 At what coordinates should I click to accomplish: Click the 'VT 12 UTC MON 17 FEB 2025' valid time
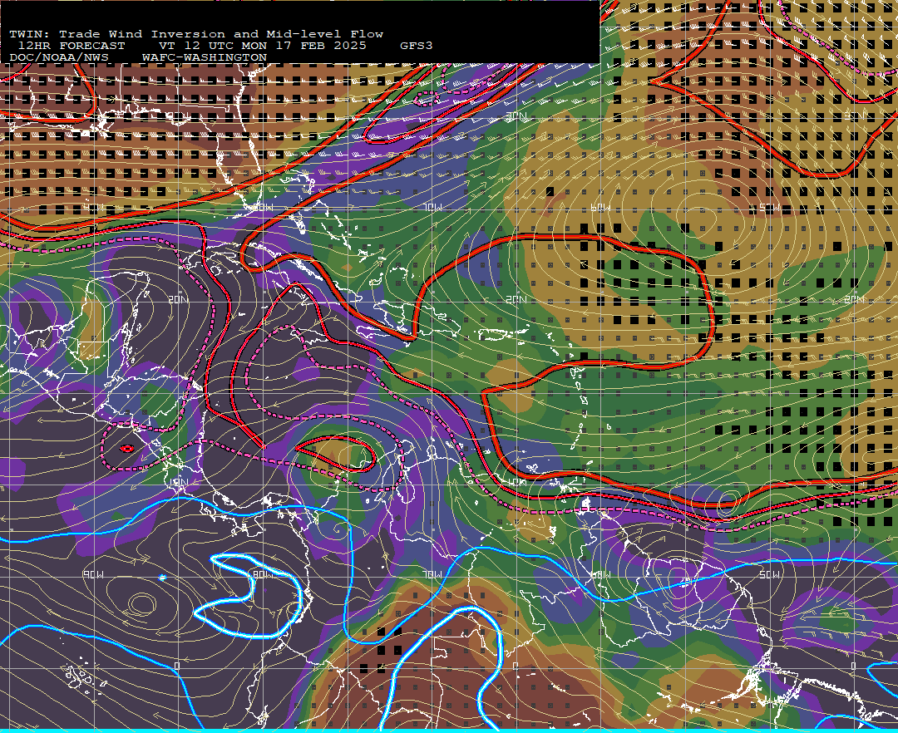tap(262, 46)
